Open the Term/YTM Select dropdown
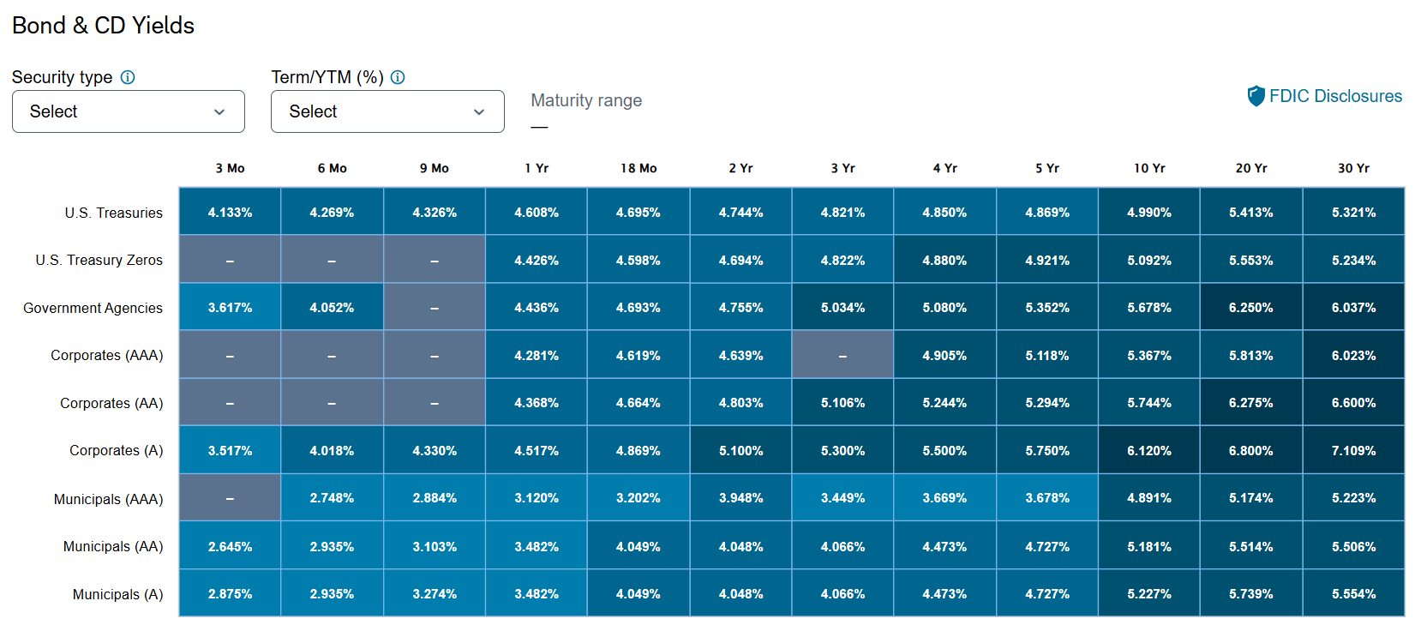 [387, 111]
